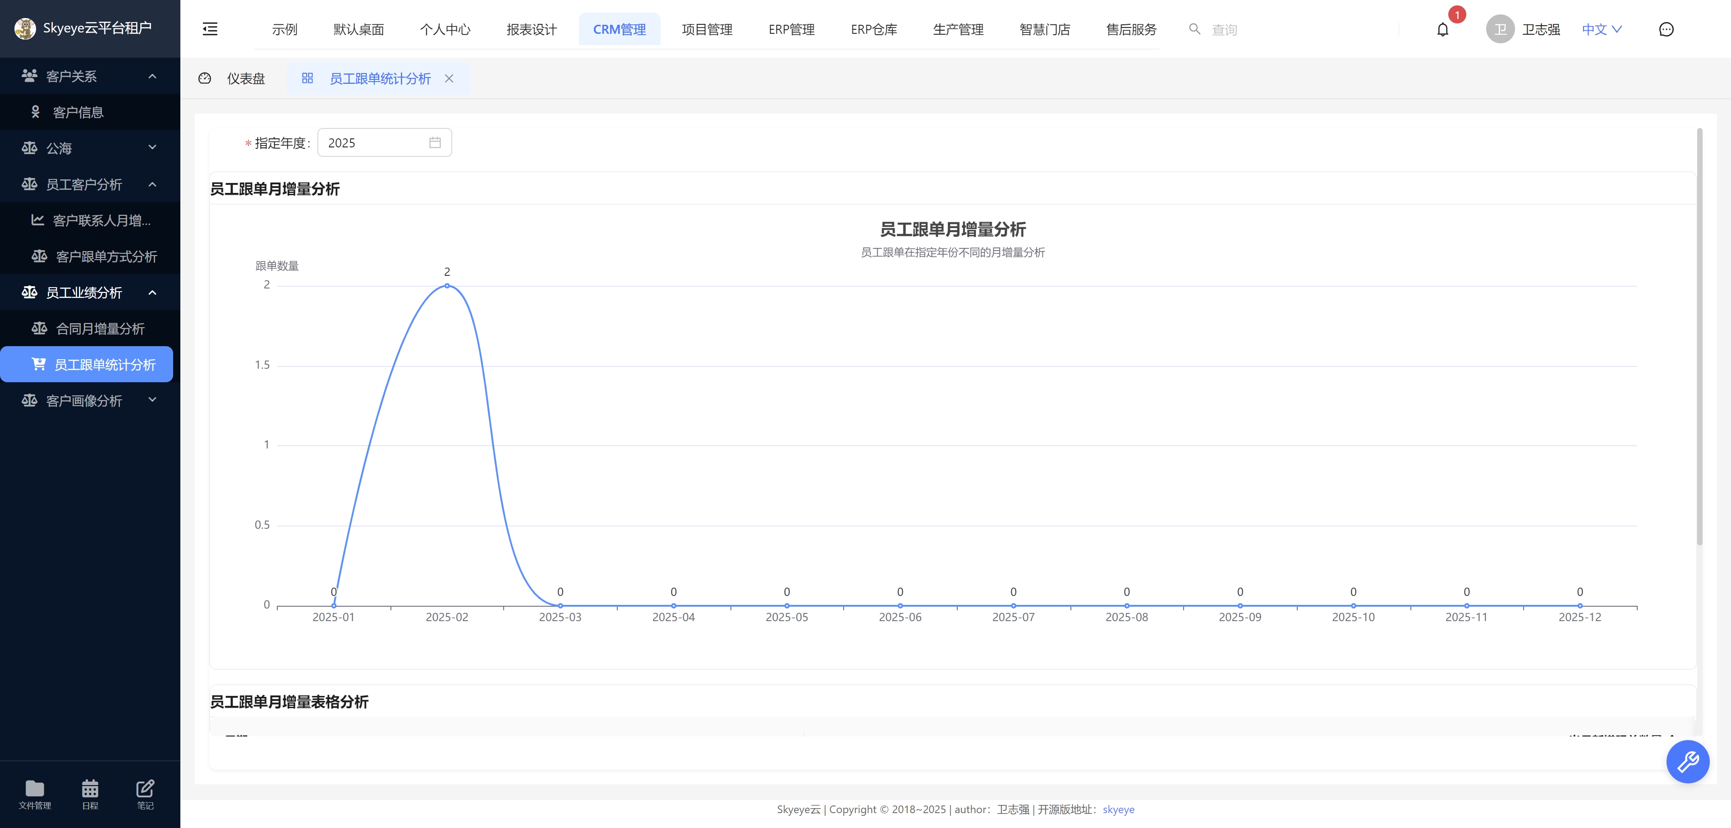Click the floating wrench tool button
Screen dimensions: 1731x828
(x=1687, y=762)
